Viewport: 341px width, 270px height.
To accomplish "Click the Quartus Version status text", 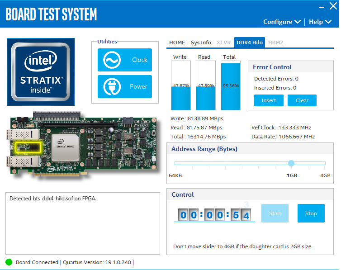I will [x=97, y=262].
